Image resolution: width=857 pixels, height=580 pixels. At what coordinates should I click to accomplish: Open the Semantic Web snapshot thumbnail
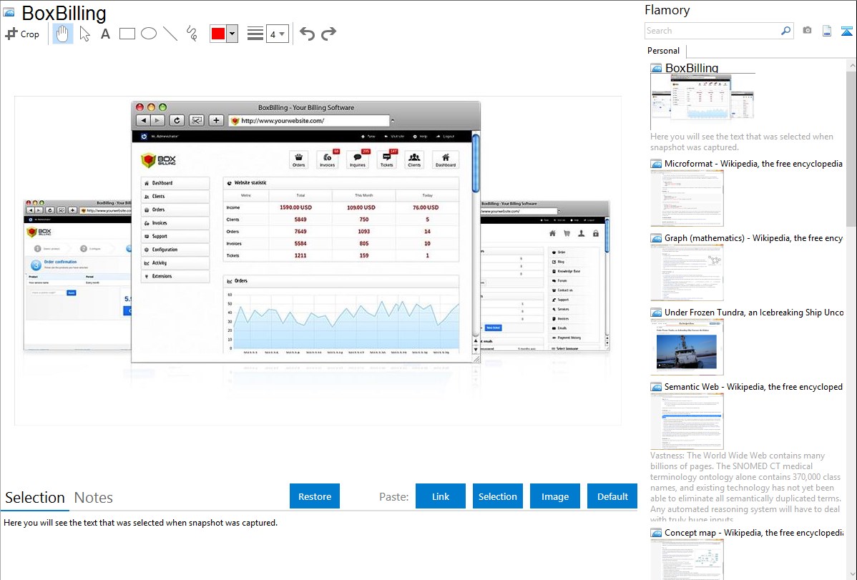(687, 421)
